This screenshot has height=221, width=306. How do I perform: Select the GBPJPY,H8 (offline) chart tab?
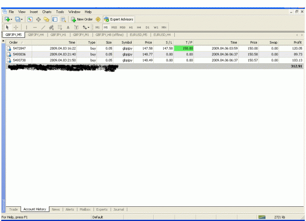tap(109, 35)
